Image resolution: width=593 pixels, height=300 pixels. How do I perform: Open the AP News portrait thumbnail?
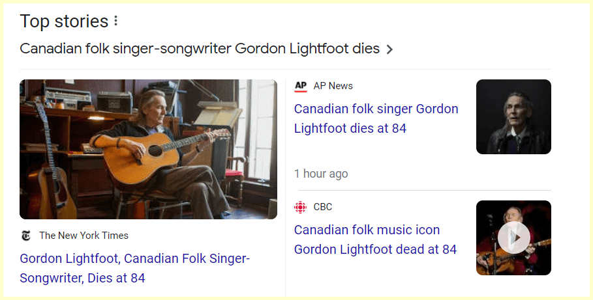pyautogui.click(x=513, y=116)
